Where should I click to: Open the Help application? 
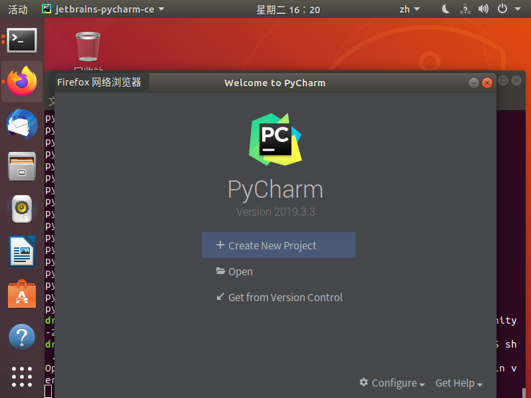tap(22, 337)
